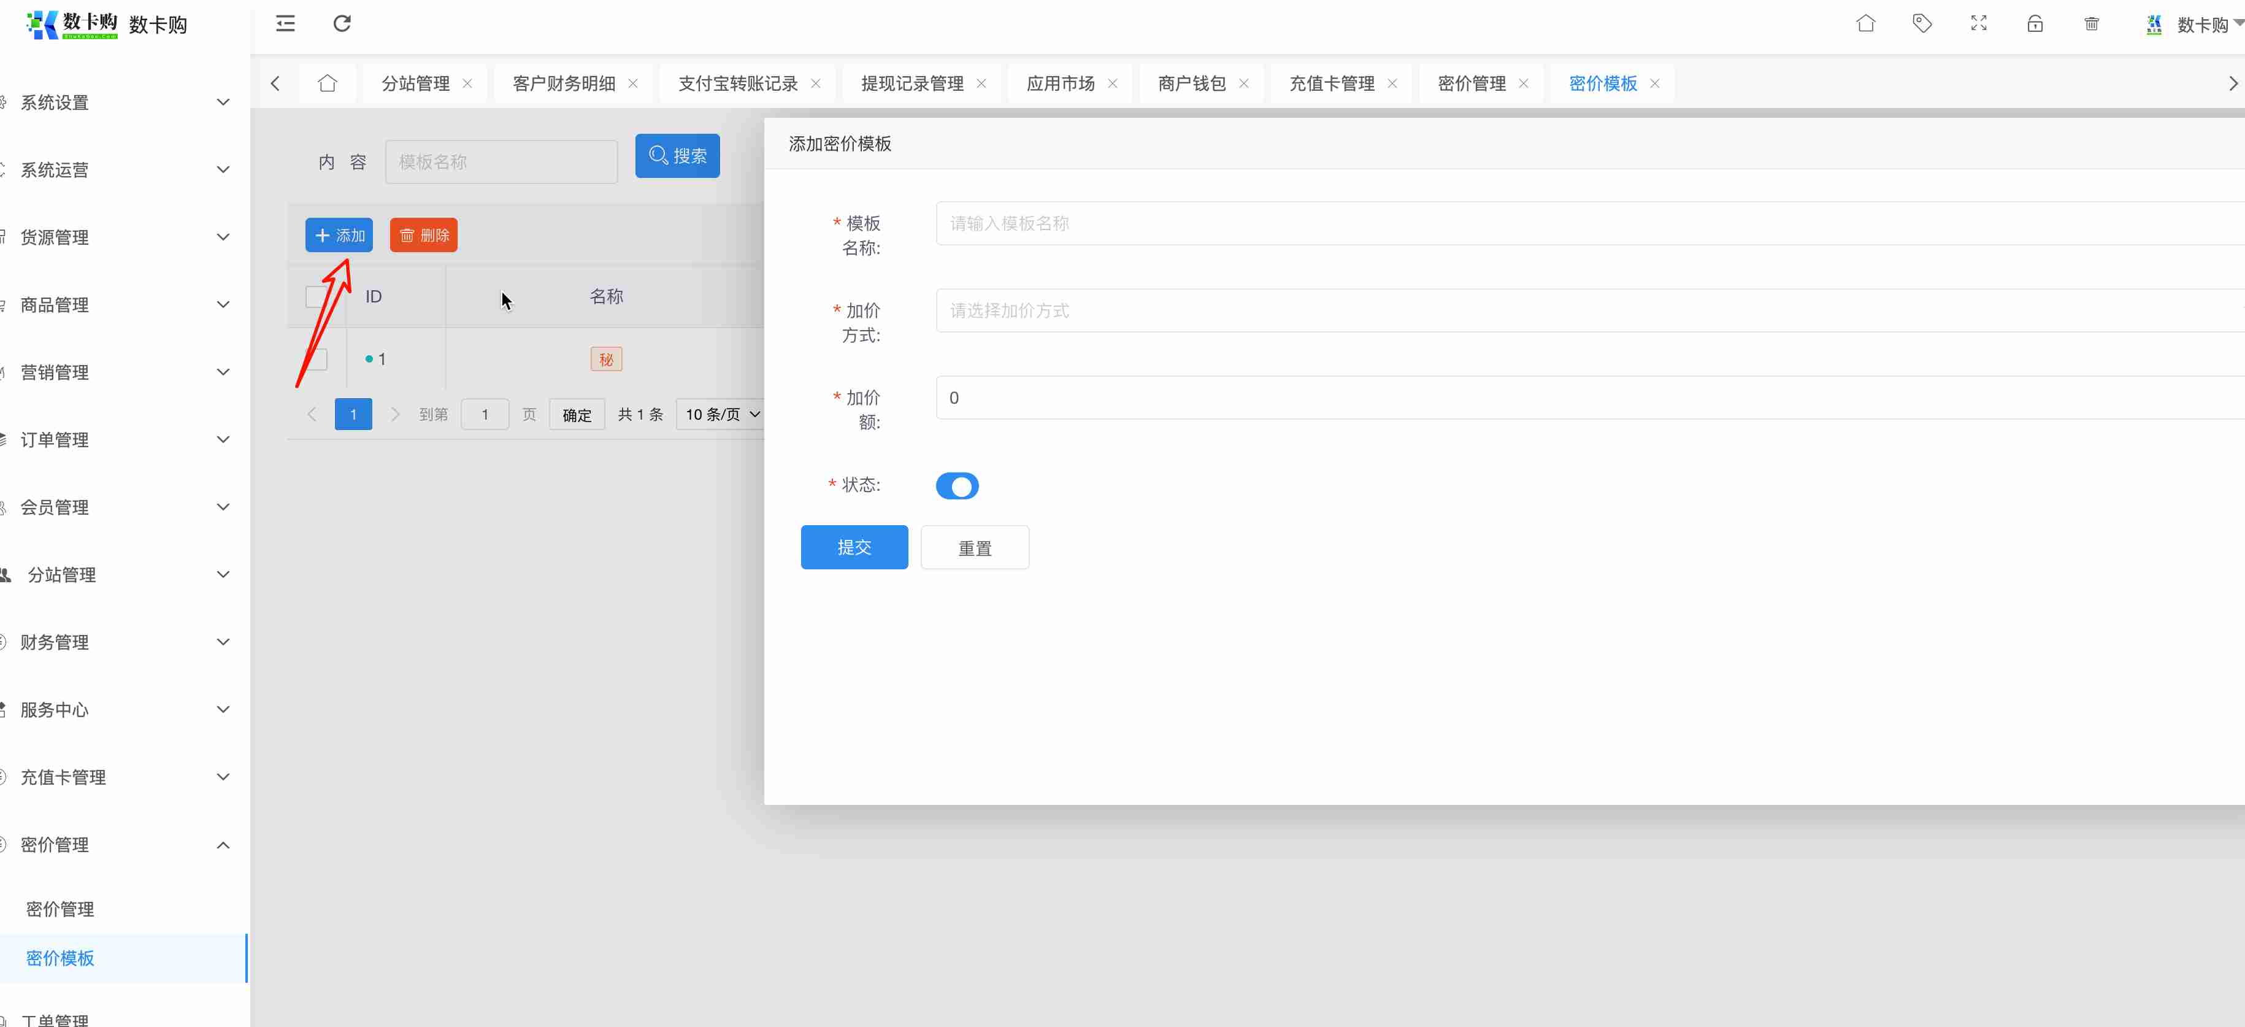Toggle the 状态 status switch off
This screenshot has width=2245, height=1027.
[957, 486]
